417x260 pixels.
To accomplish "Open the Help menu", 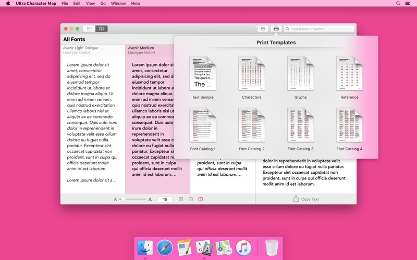I will coord(136,4).
